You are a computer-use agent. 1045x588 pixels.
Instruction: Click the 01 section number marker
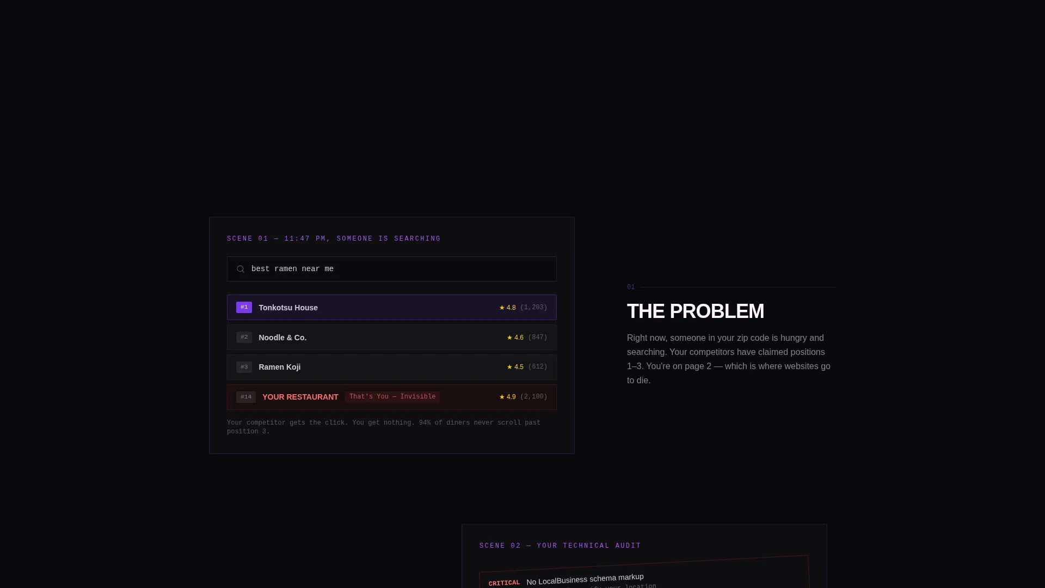[631, 287]
